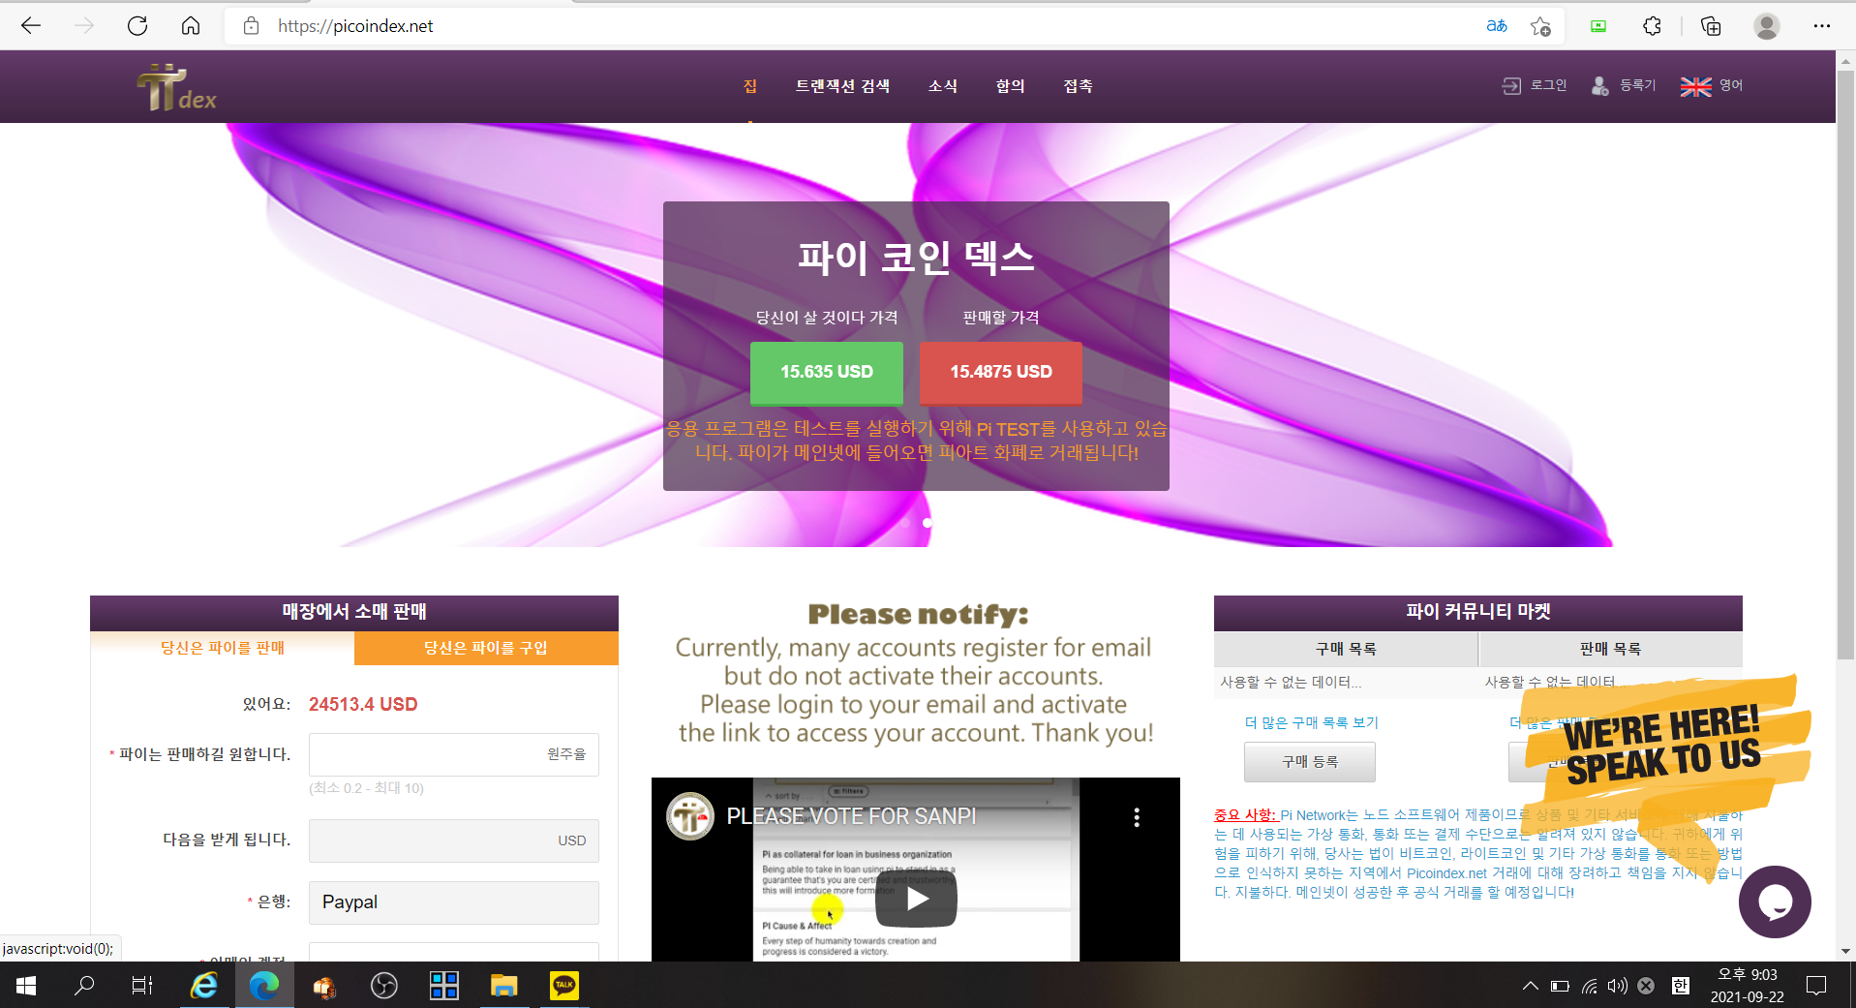Launch Internet Explorer from taskbar
The height and width of the screenshot is (1008, 1856).
(x=204, y=986)
